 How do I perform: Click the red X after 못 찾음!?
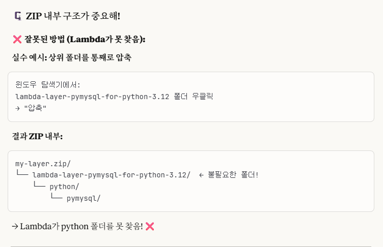coord(150,226)
